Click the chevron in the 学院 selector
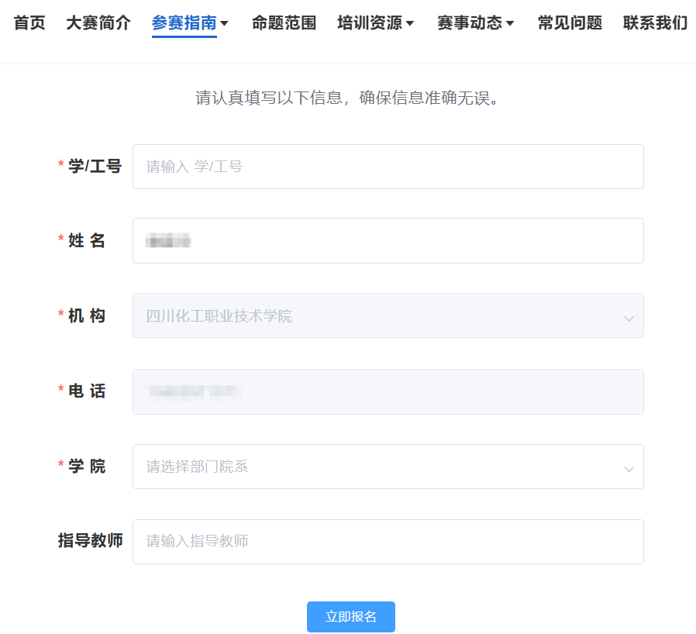 (629, 468)
